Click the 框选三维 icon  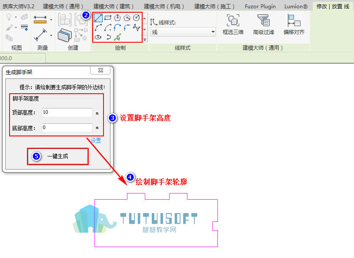(x=233, y=20)
